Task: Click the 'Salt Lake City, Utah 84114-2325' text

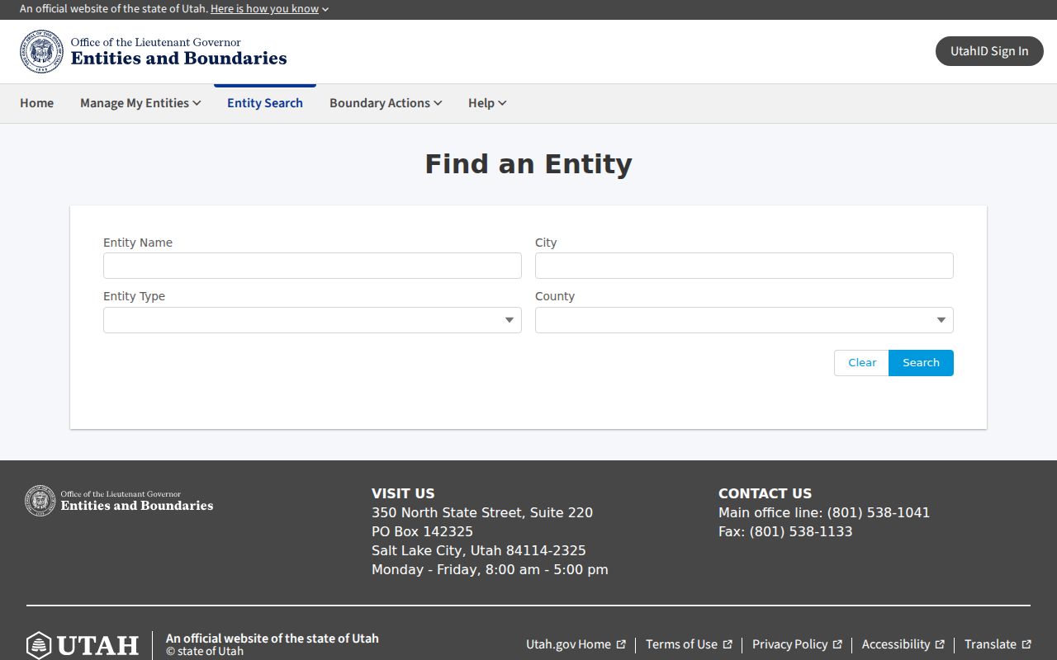Action: pos(479,550)
